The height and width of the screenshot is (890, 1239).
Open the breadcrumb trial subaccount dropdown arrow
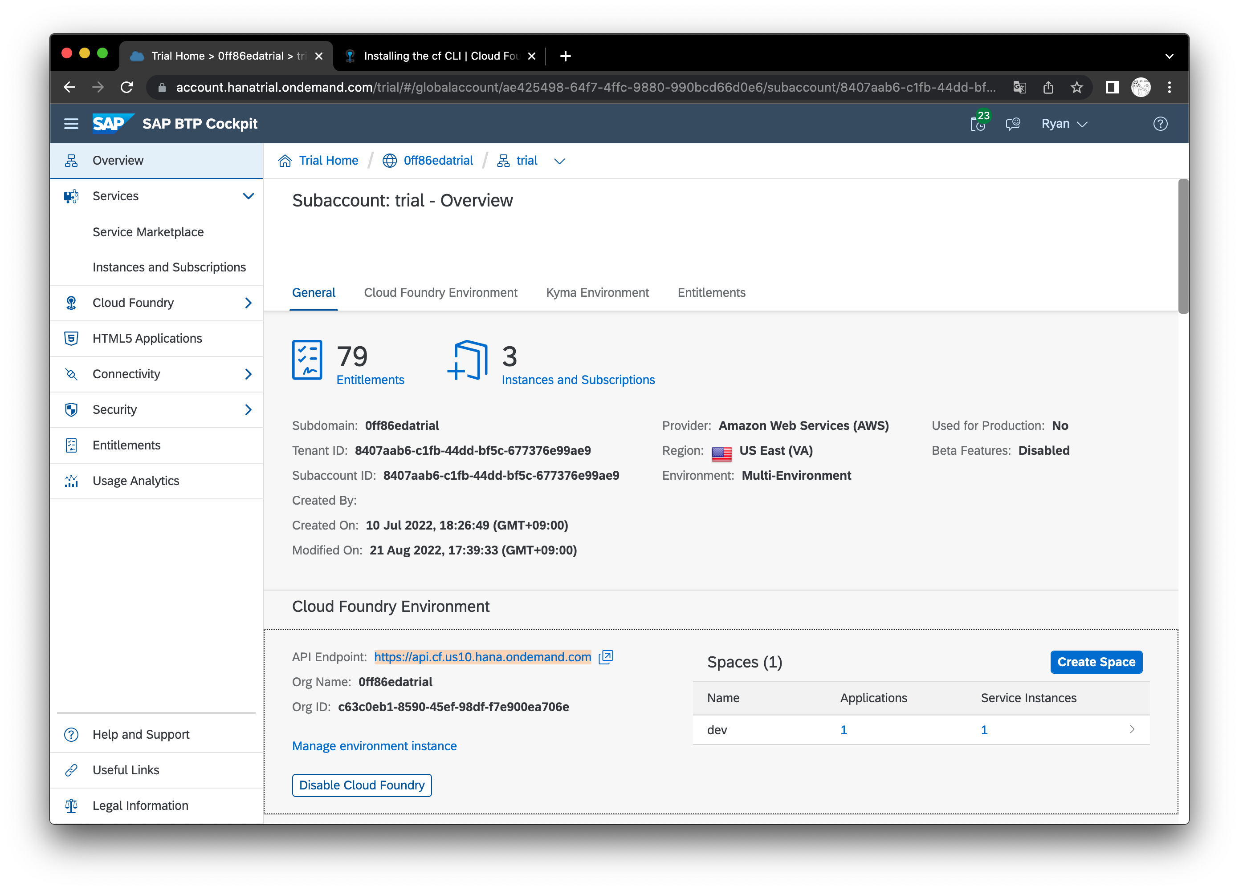559,161
